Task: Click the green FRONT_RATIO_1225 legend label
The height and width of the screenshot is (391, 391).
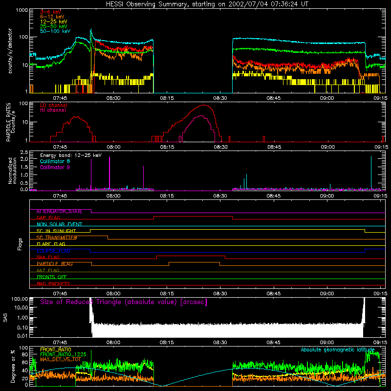Action: (63, 354)
